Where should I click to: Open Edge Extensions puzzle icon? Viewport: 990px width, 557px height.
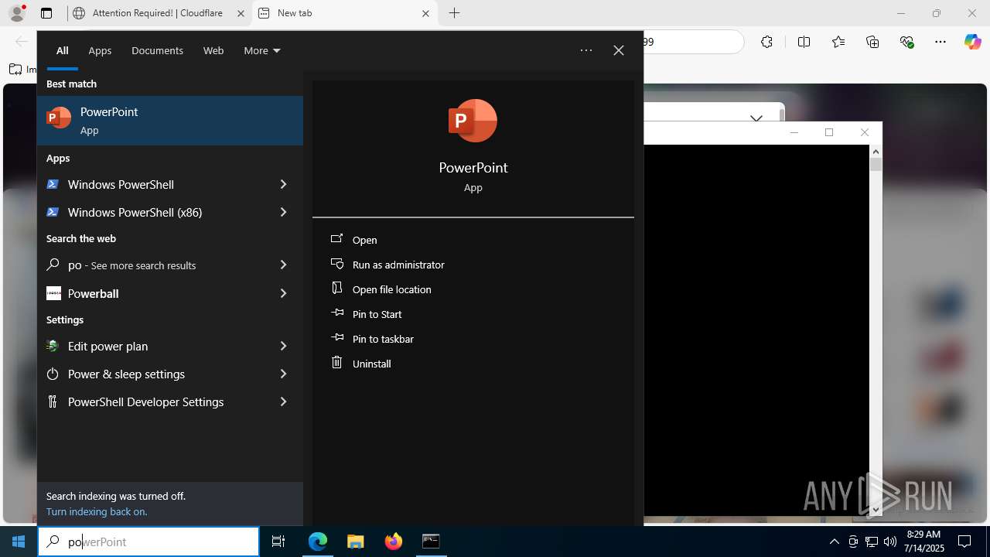(766, 42)
